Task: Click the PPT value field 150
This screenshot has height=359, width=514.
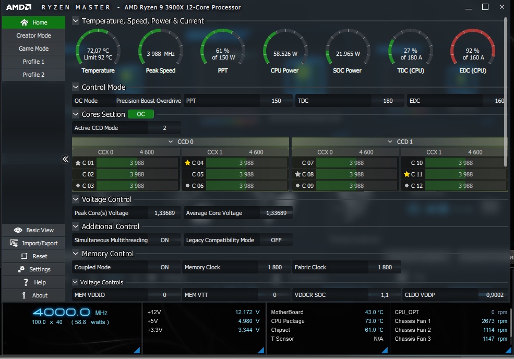Action: [276, 101]
